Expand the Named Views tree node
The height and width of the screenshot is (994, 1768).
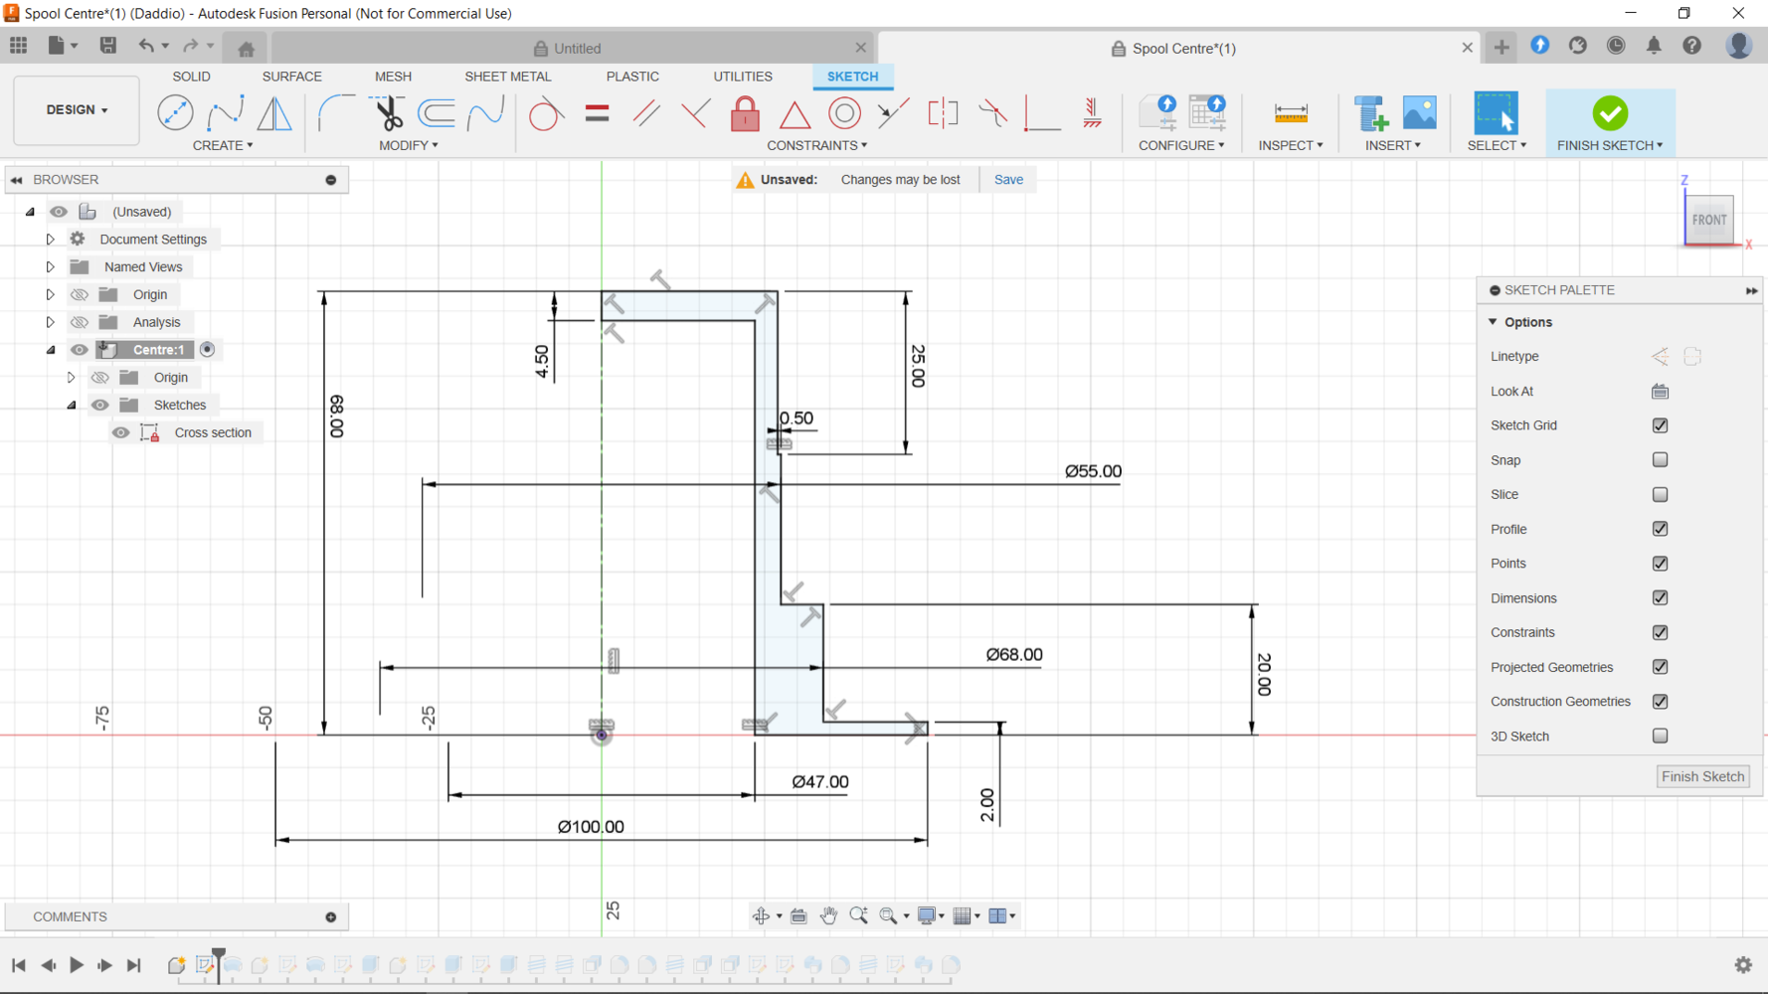[x=50, y=266]
